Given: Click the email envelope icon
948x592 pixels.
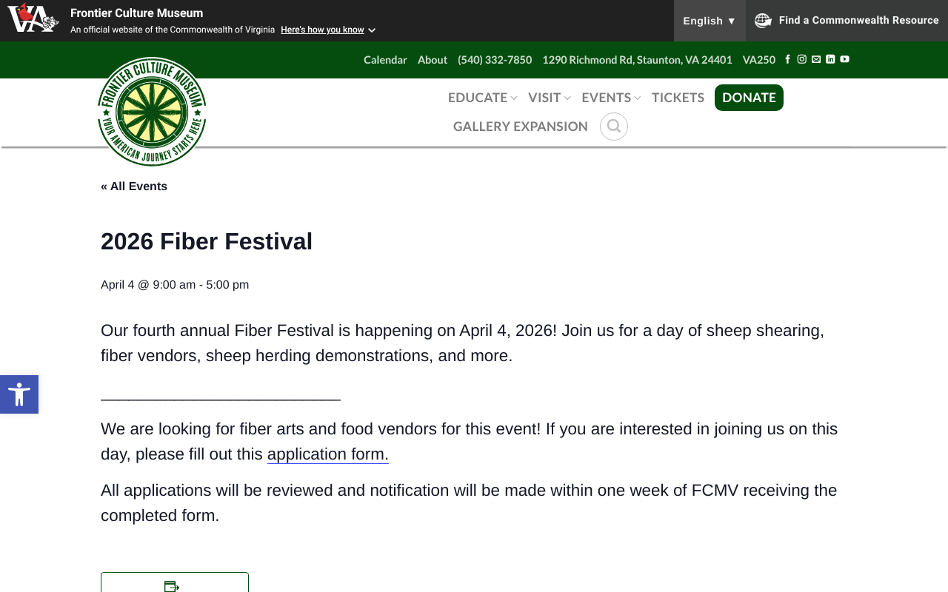Looking at the screenshot, I should pos(816,59).
